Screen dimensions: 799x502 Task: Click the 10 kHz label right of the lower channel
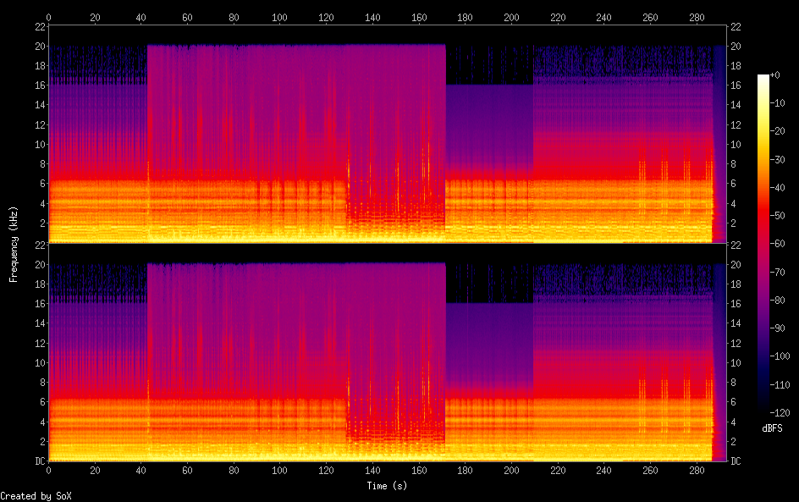click(x=736, y=363)
